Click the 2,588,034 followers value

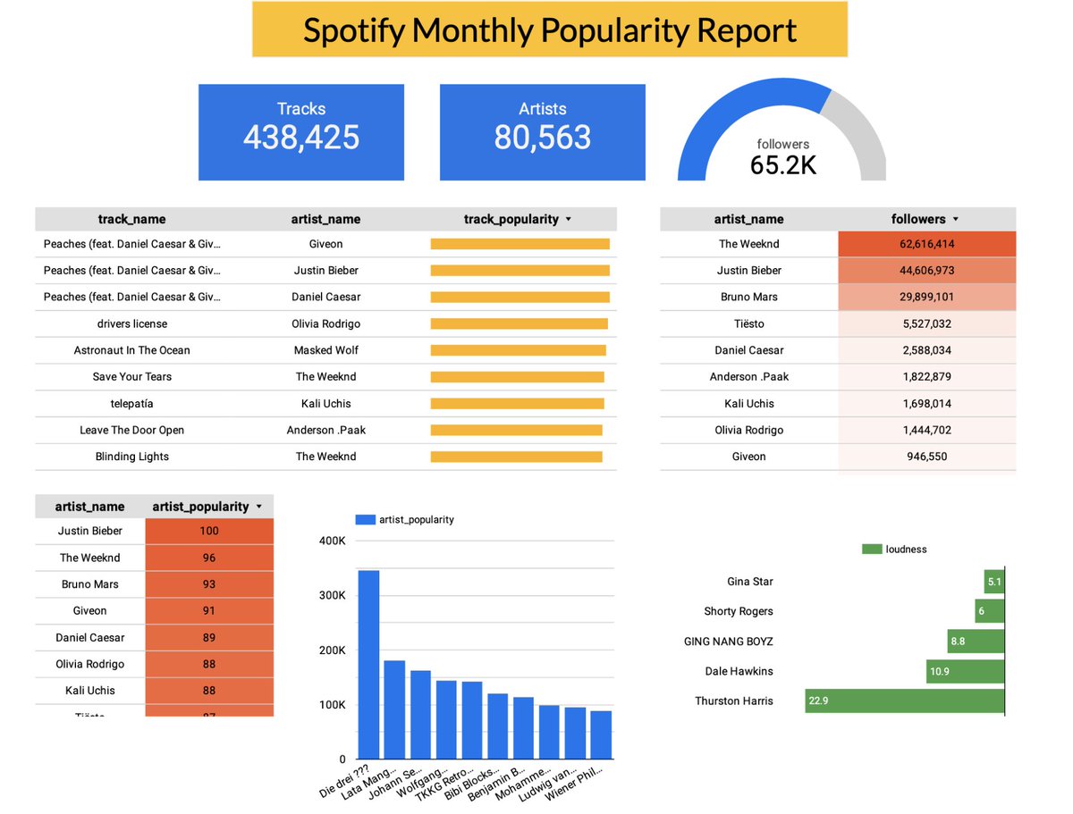(927, 350)
